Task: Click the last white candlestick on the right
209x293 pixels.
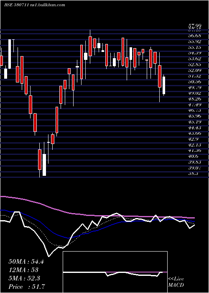Action: (x=164, y=85)
